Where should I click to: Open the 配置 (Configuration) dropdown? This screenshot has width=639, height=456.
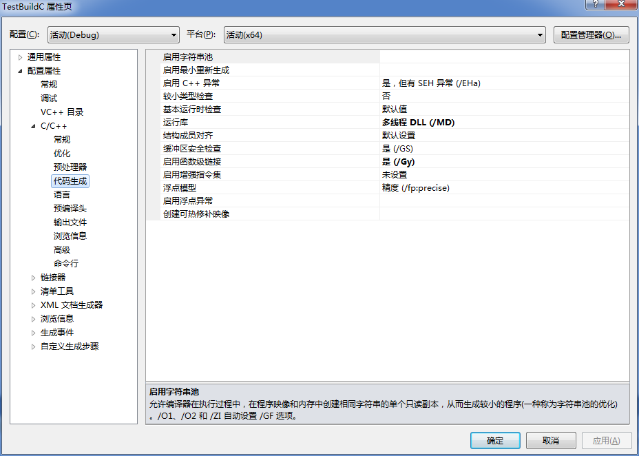tap(114, 35)
